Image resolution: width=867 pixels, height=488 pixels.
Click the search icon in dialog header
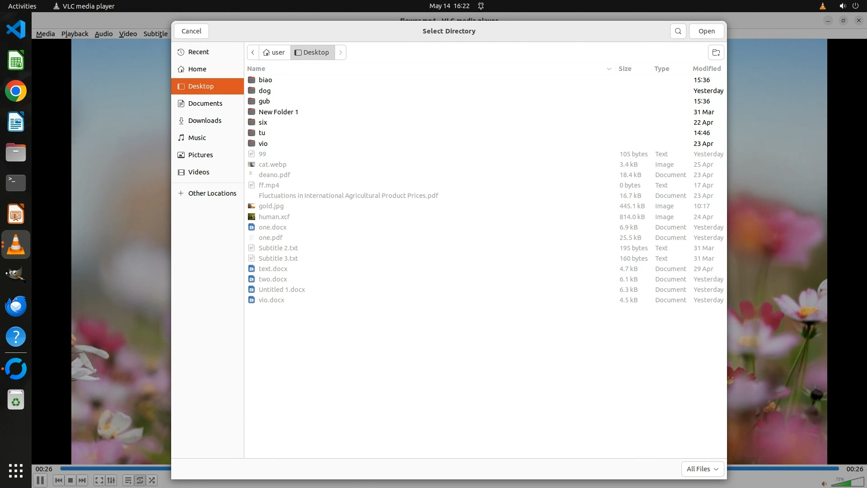[x=678, y=31]
